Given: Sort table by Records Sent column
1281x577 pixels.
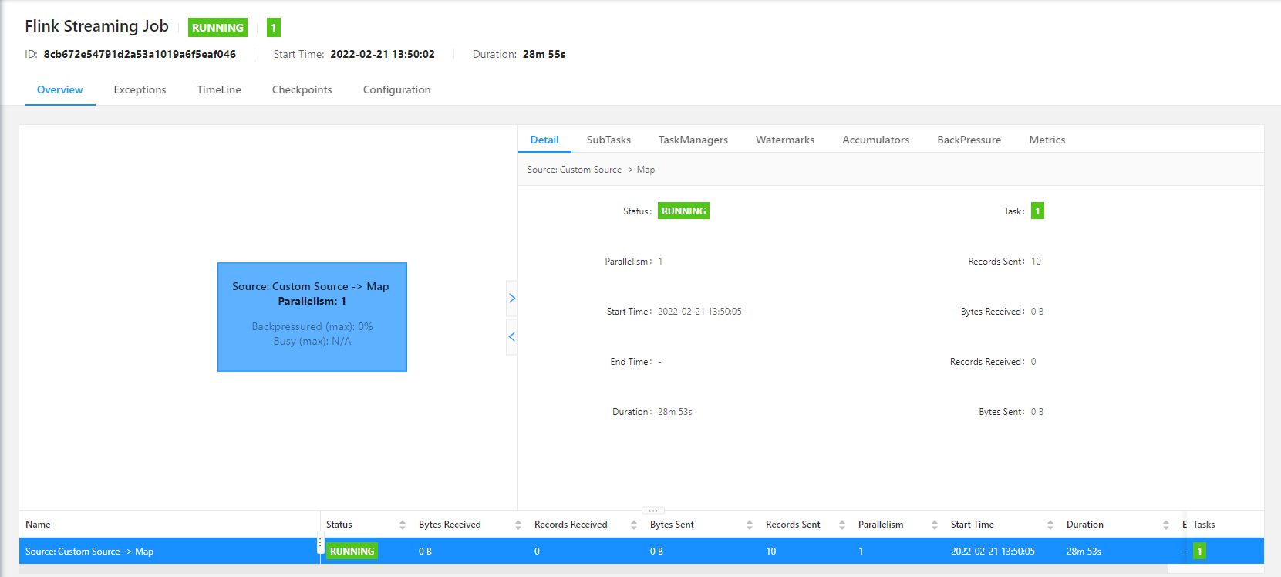Looking at the screenshot, I should pos(842,525).
